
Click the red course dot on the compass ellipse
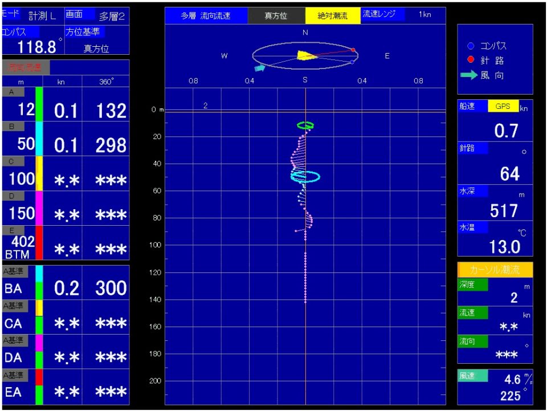click(x=353, y=50)
